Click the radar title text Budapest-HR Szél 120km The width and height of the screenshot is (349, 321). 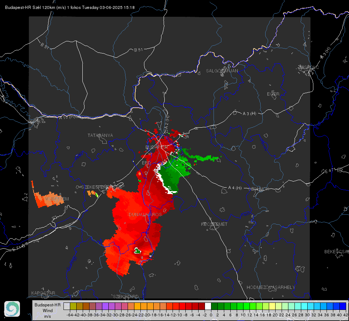[30, 7]
